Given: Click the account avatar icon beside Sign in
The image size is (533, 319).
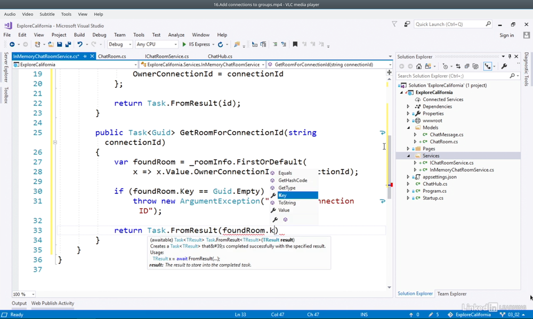Looking at the screenshot, I should tap(527, 35).
